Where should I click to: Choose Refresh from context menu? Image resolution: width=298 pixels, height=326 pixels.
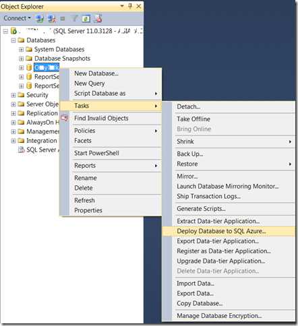tap(111, 201)
